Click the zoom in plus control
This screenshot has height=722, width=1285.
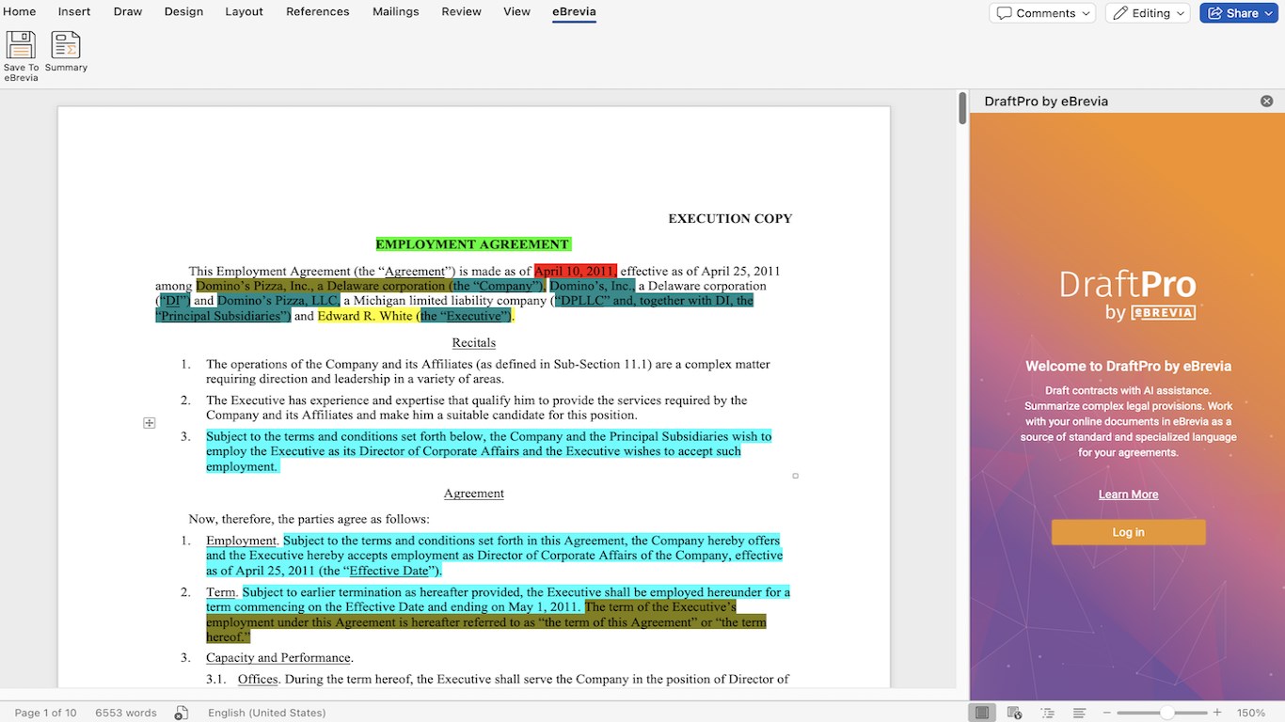point(1216,712)
